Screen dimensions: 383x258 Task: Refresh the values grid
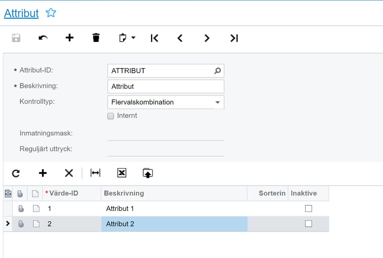[16, 173]
